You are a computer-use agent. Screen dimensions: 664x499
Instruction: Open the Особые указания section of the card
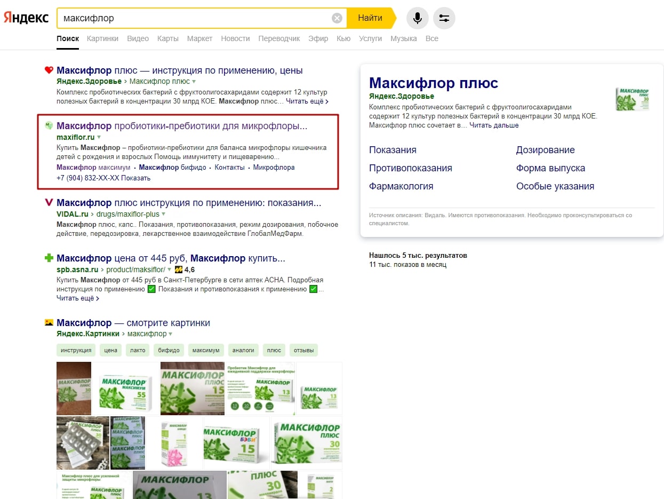tap(555, 186)
